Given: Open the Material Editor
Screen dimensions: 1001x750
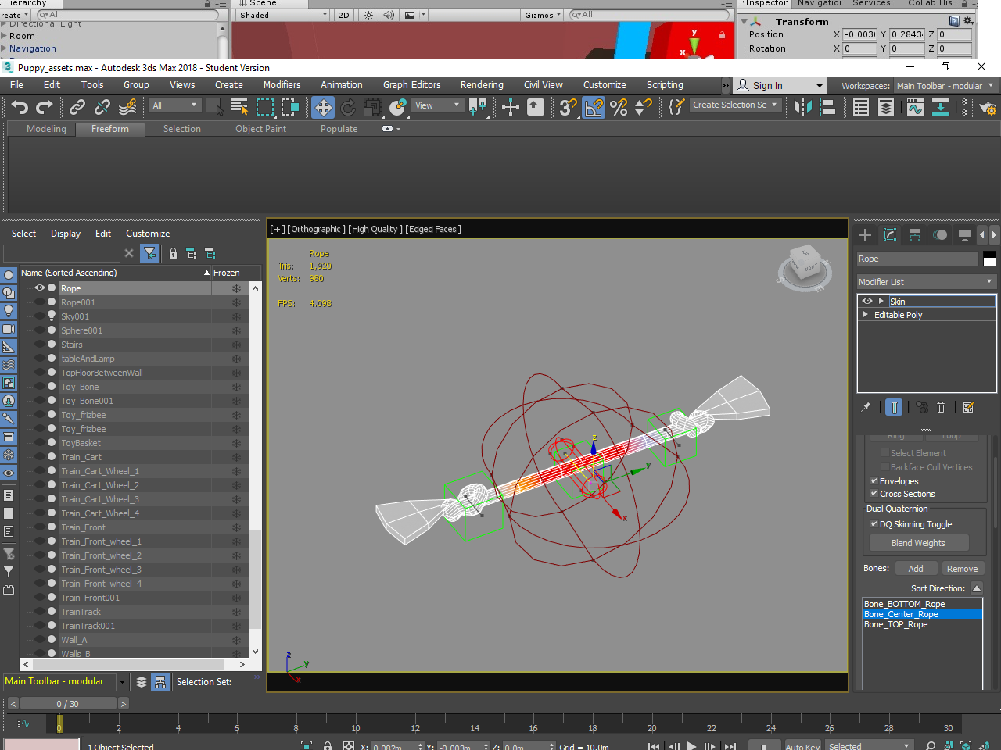Looking at the screenshot, I should [963, 108].
